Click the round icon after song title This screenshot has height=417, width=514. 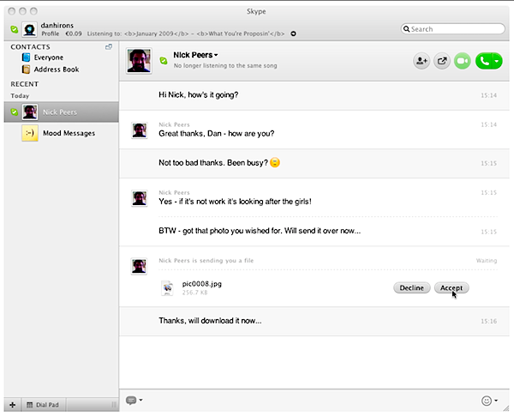tap(293, 33)
